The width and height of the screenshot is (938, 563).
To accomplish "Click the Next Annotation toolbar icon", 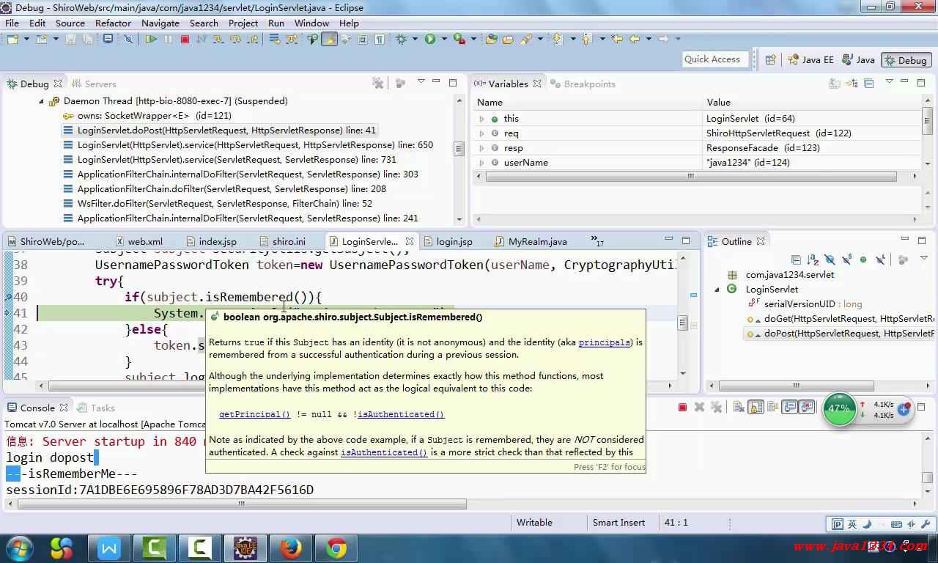I will [x=558, y=39].
